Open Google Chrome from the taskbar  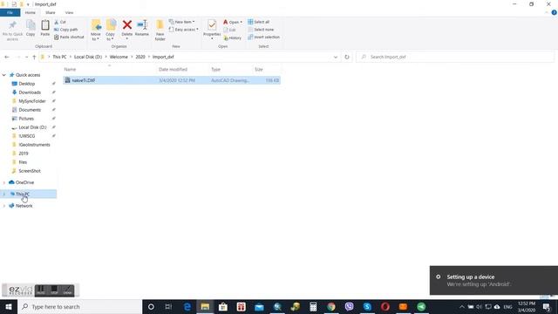[331, 306]
